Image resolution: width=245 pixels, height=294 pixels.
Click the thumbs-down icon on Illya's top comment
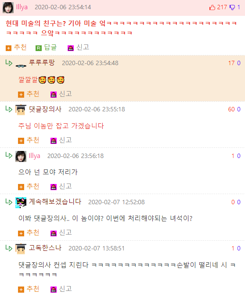point(232,7)
